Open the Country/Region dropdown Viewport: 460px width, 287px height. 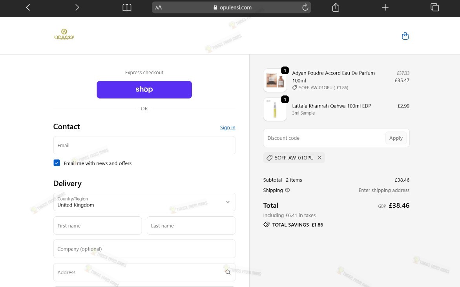(144, 202)
